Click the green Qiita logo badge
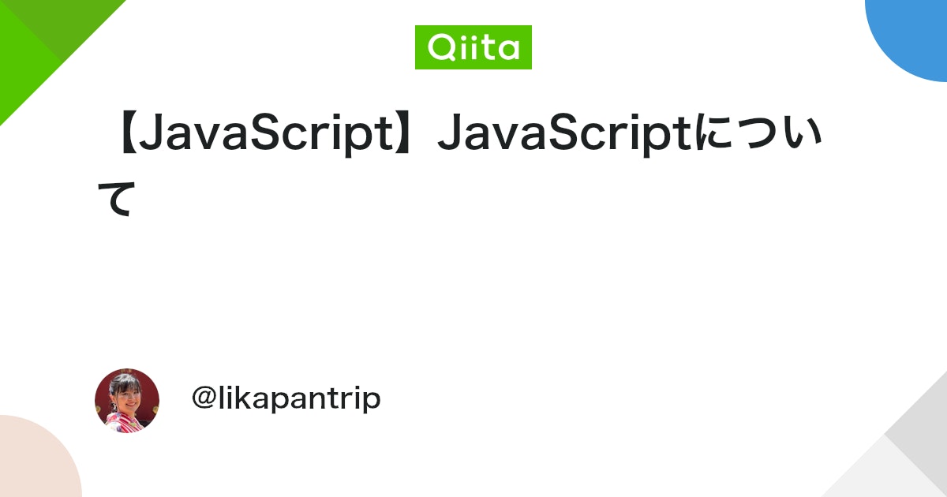 [473, 47]
